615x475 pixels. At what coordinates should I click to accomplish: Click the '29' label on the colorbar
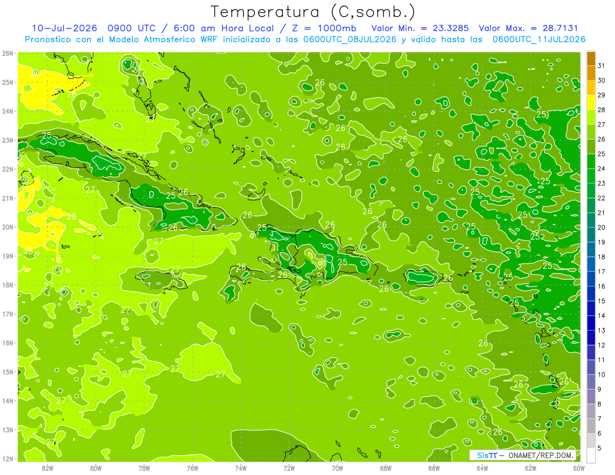[601, 95]
